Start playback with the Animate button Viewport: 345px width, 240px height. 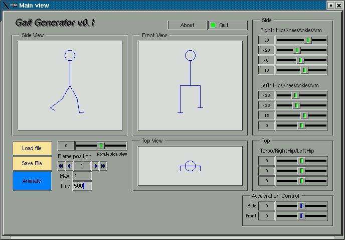click(x=32, y=181)
